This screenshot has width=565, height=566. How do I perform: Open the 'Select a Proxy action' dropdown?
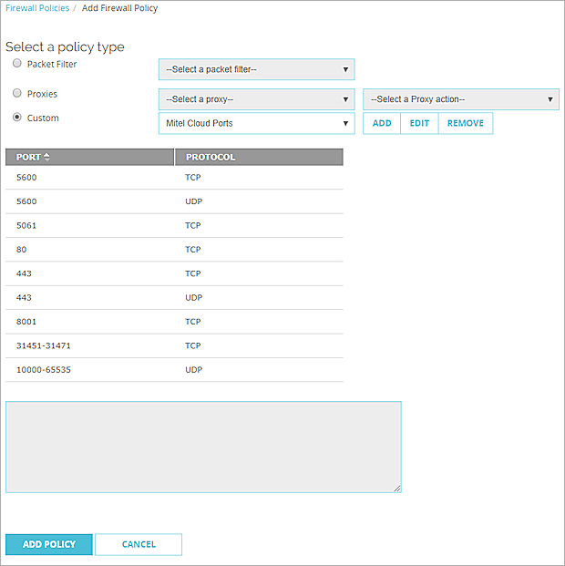pyautogui.click(x=461, y=99)
